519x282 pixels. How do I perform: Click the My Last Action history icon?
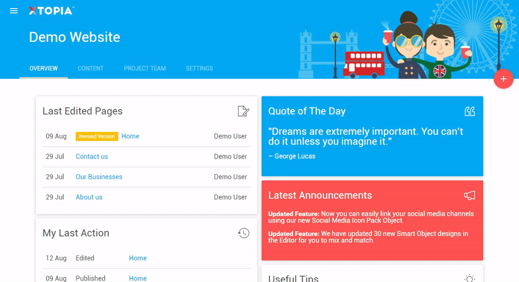coord(244,233)
